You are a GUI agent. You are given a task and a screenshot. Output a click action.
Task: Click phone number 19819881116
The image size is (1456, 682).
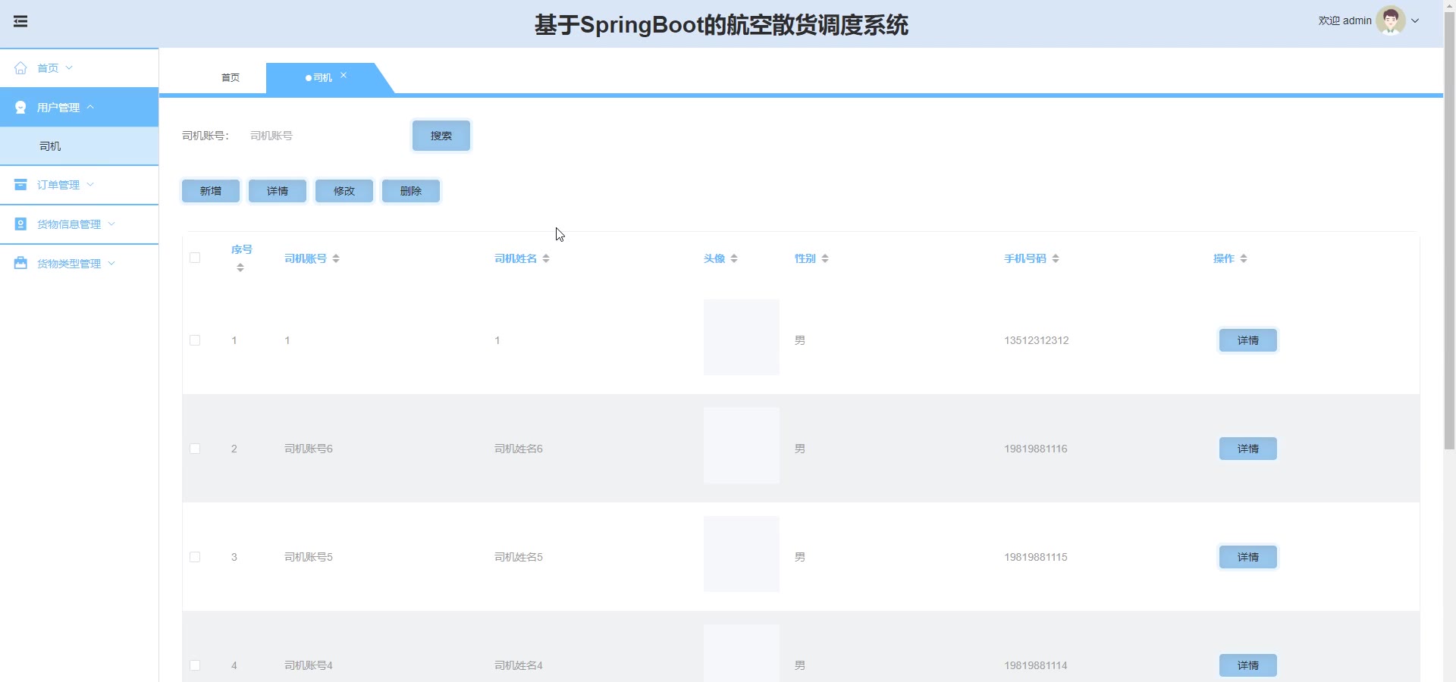coord(1036,449)
